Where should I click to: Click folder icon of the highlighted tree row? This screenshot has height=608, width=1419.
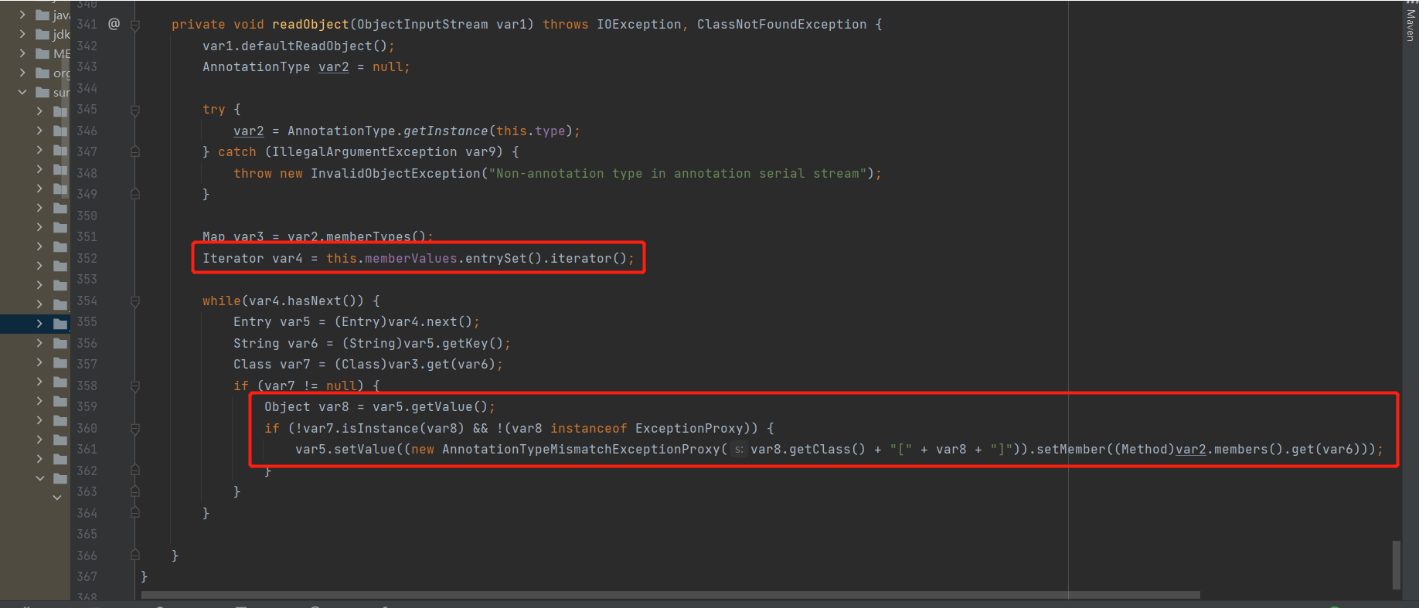(x=60, y=324)
